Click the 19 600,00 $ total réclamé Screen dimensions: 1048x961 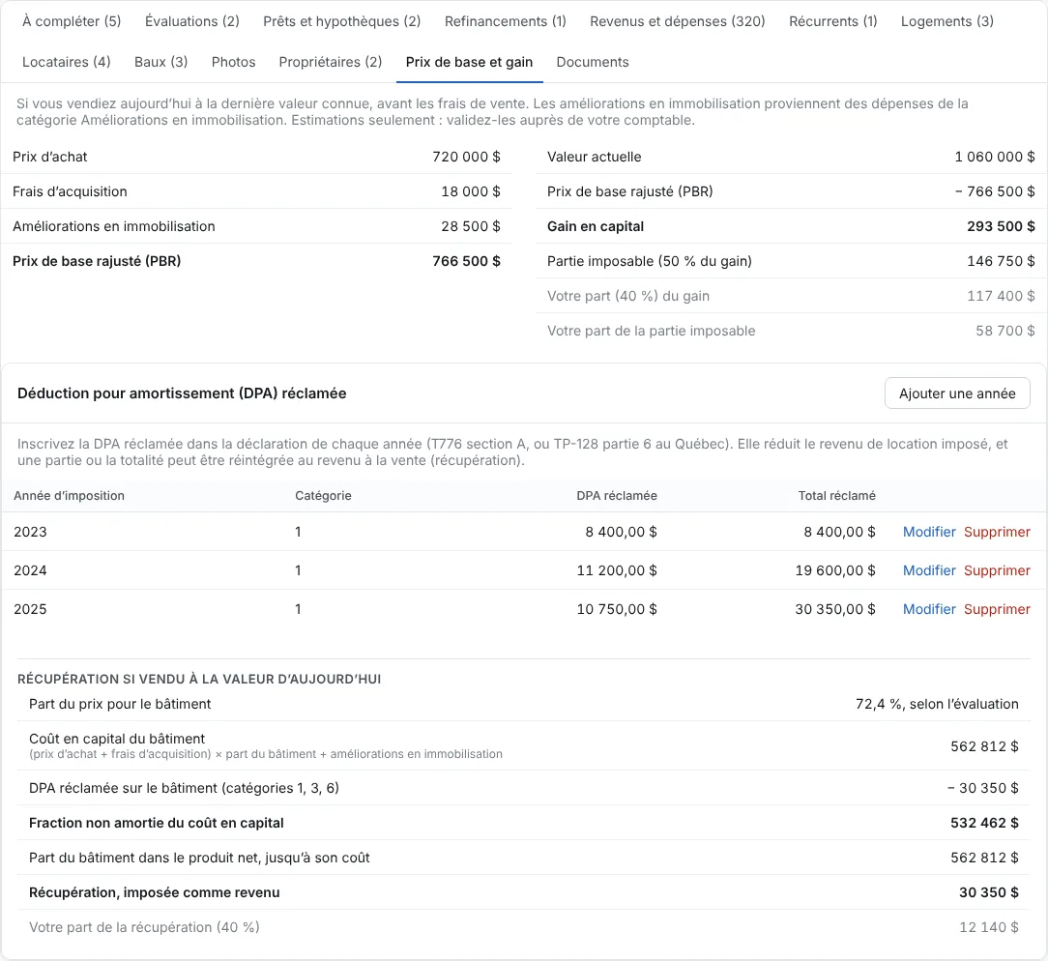[834, 570]
